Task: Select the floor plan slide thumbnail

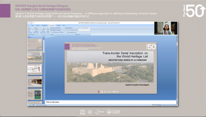Action: [x=35, y=69]
